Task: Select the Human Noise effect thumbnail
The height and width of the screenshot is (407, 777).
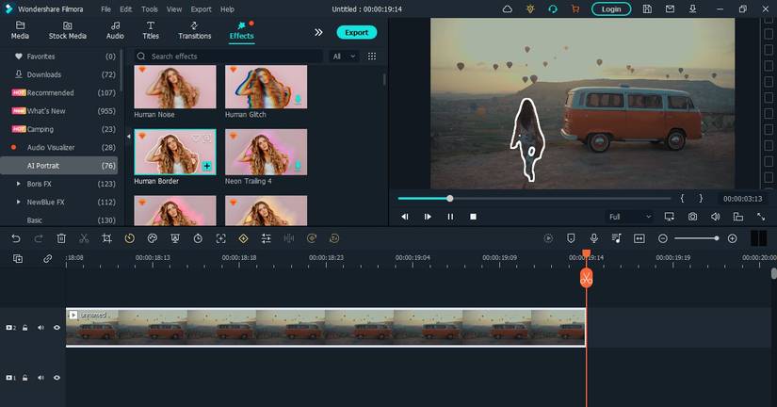Action: [175, 87]
